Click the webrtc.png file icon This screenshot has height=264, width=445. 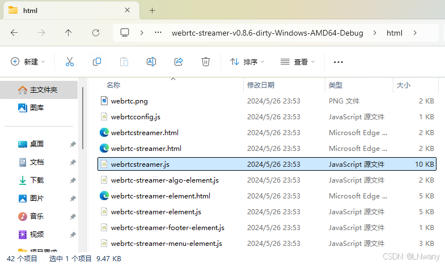(104, 101)
